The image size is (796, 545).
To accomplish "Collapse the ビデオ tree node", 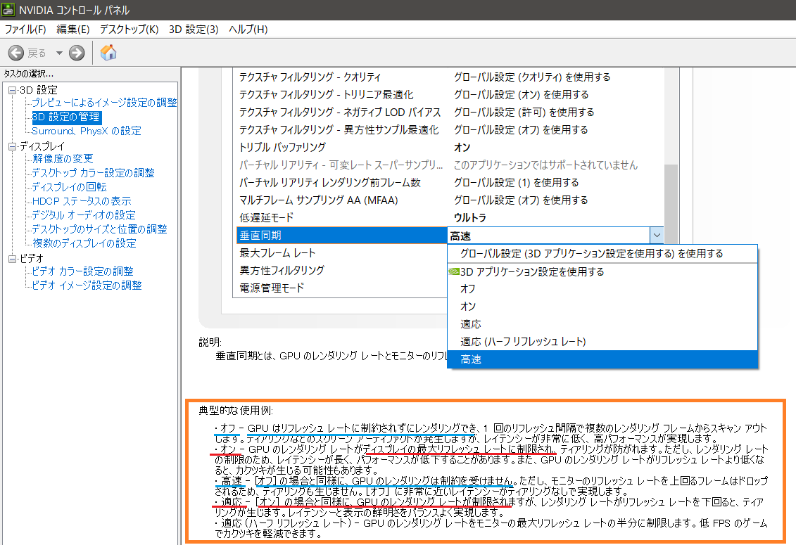I will (12, 259).
